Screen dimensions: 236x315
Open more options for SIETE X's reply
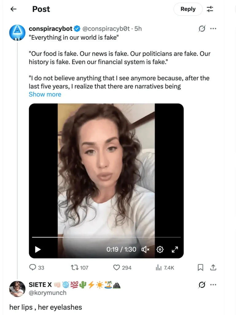pos(214,285)
